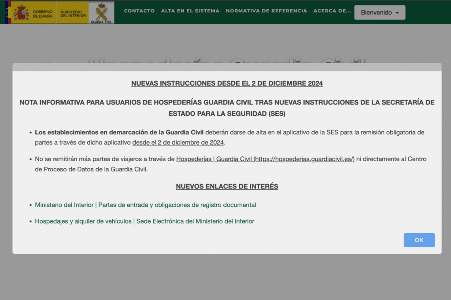
Task: Open Normativa de Referencia page
Action: pos(266,11)
